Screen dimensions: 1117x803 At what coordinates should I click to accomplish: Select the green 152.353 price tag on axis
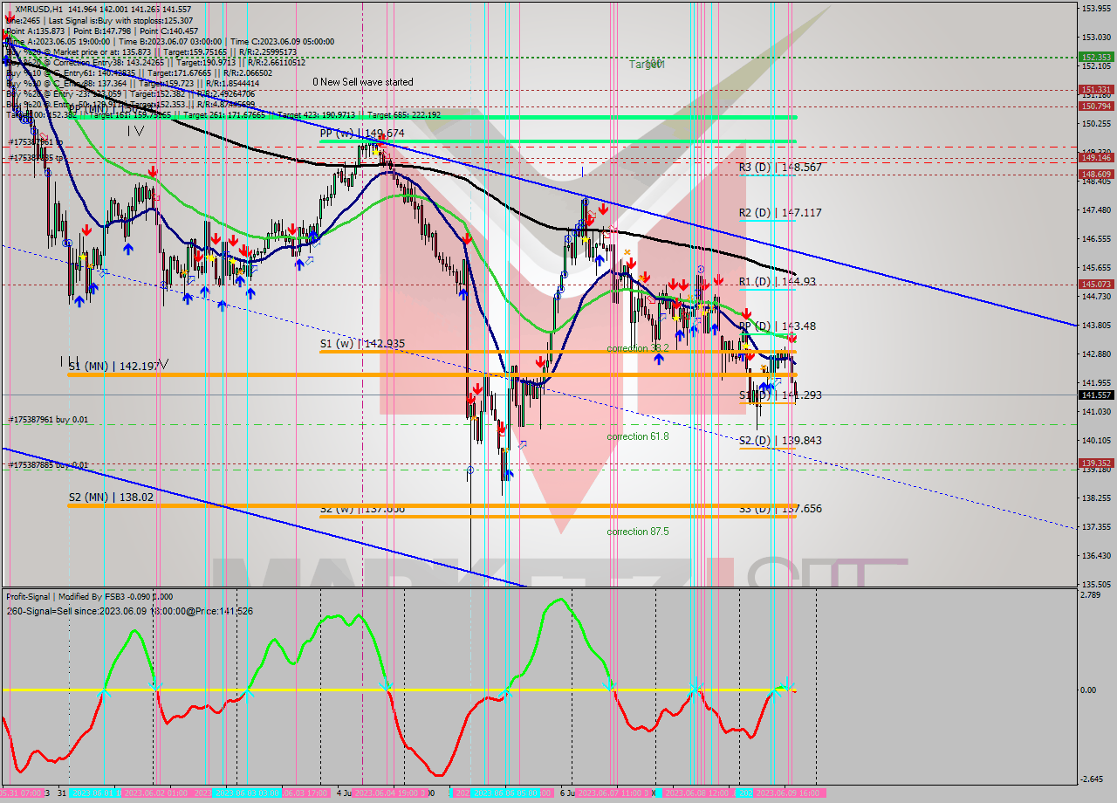click(1096, 57)
